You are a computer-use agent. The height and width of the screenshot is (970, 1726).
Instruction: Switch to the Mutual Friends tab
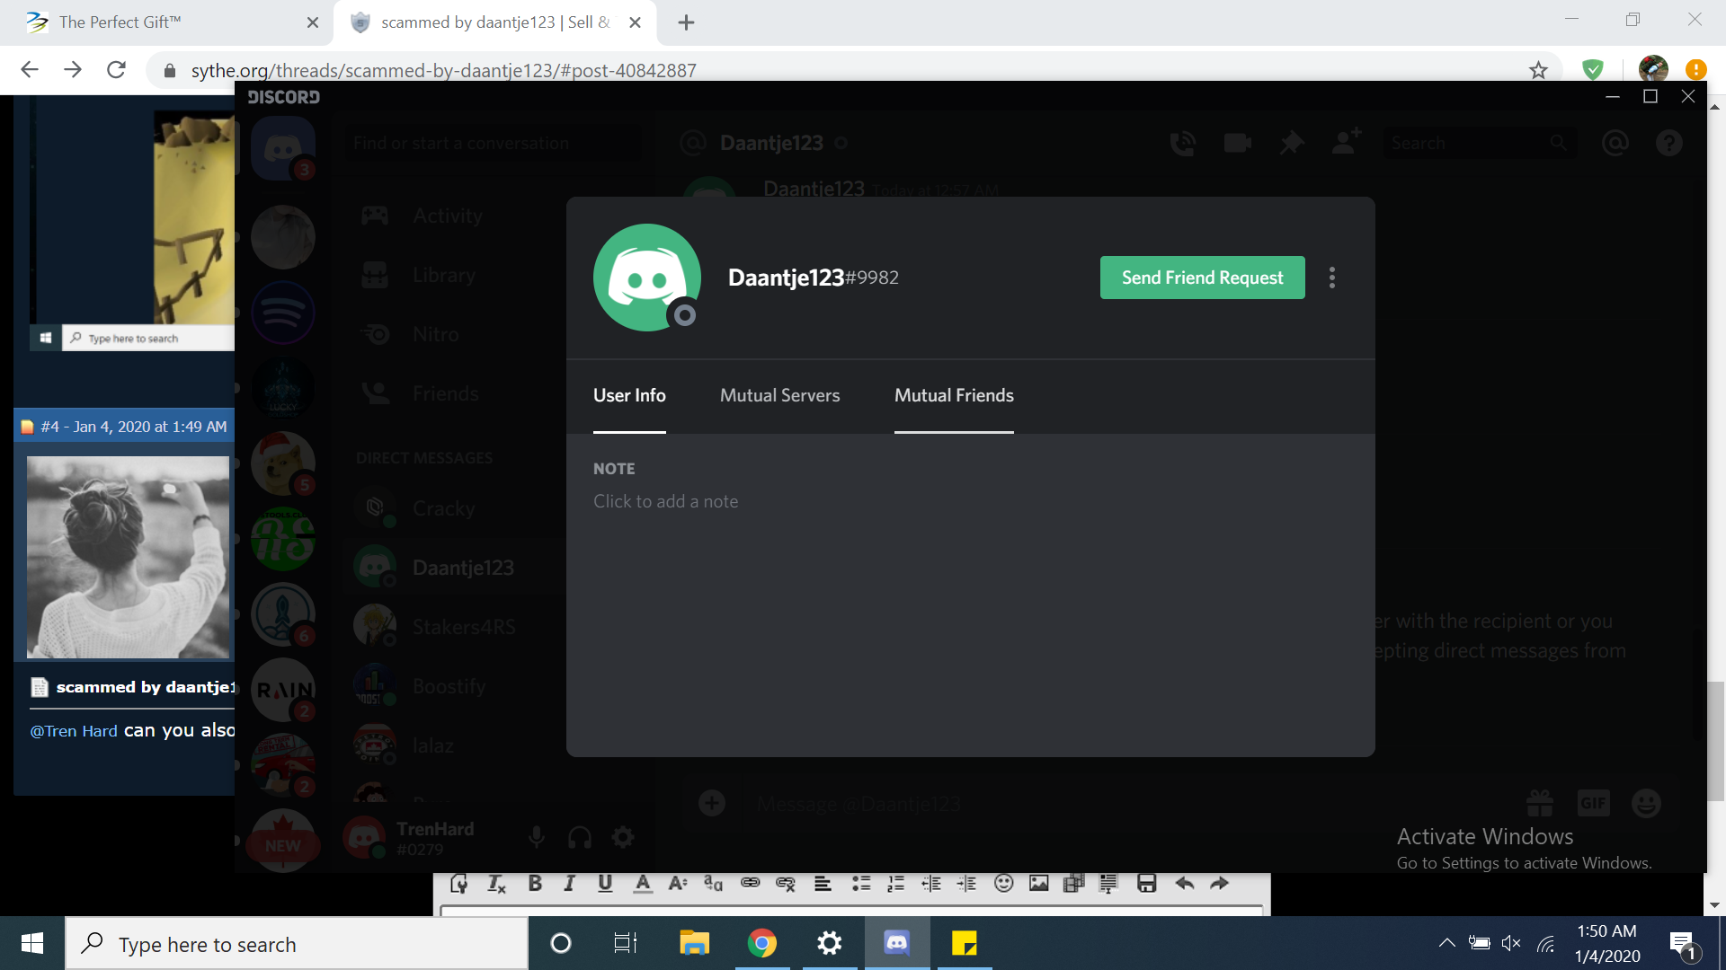pyautogui.click(x=954, y=396)
